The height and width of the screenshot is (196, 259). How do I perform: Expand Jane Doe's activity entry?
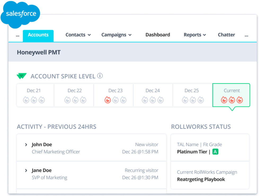click(26, 170)
